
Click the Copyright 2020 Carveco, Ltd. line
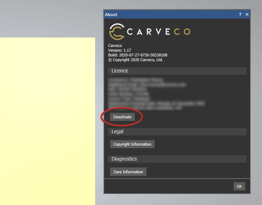coord(136,60)
